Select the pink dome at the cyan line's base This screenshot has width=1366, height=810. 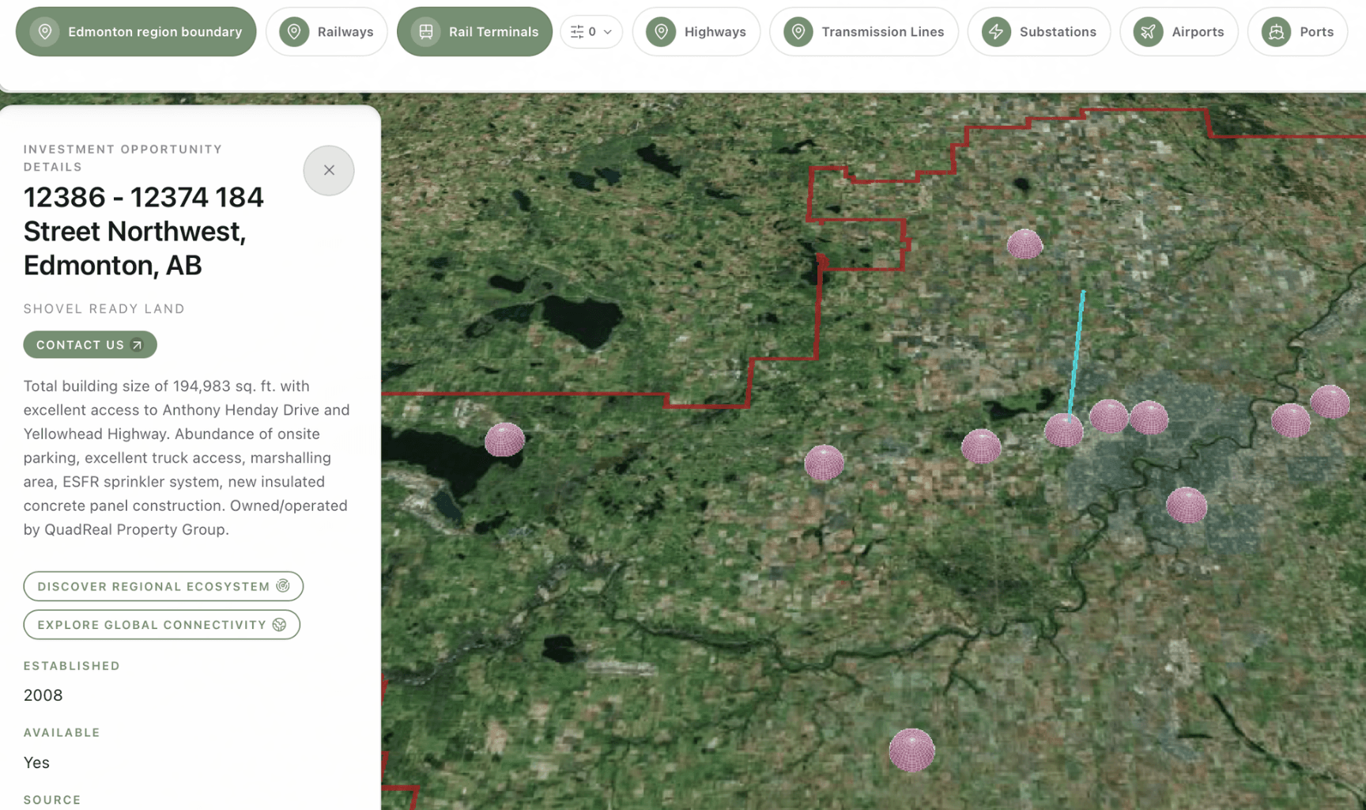(x=1063, y=430)
